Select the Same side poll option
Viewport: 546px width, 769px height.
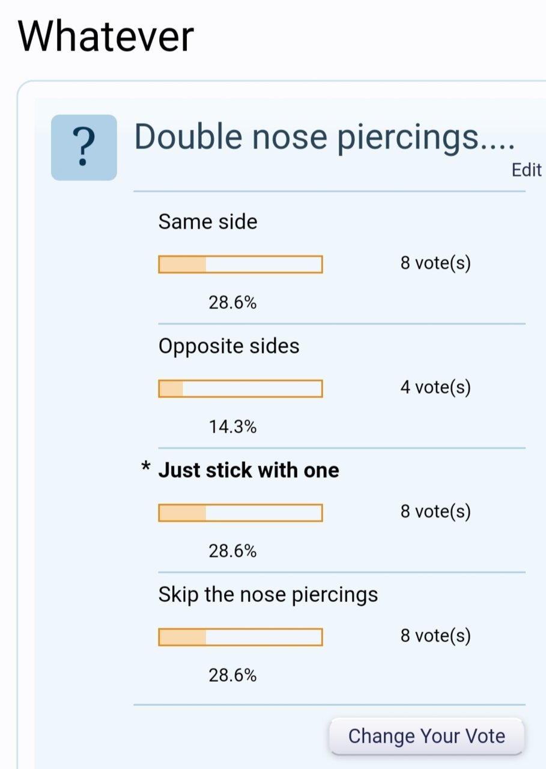[208, 222]
